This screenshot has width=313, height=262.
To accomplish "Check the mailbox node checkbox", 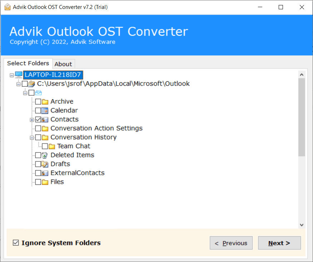I will click(x=31, y=93).
